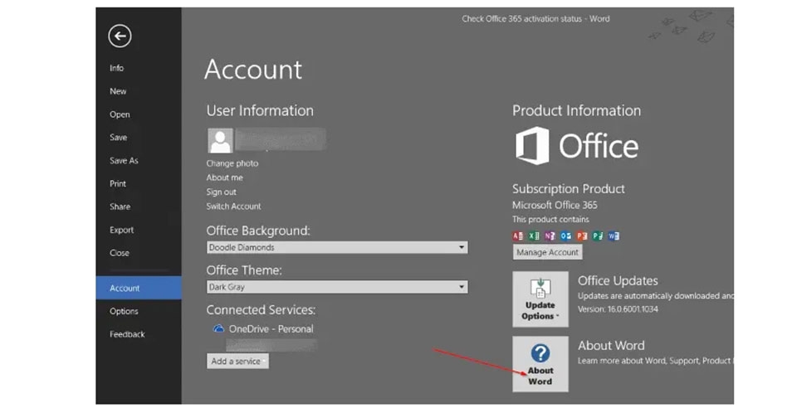797x408 pixels.
Task: Click the Word app icon
Action: [614, 236]
